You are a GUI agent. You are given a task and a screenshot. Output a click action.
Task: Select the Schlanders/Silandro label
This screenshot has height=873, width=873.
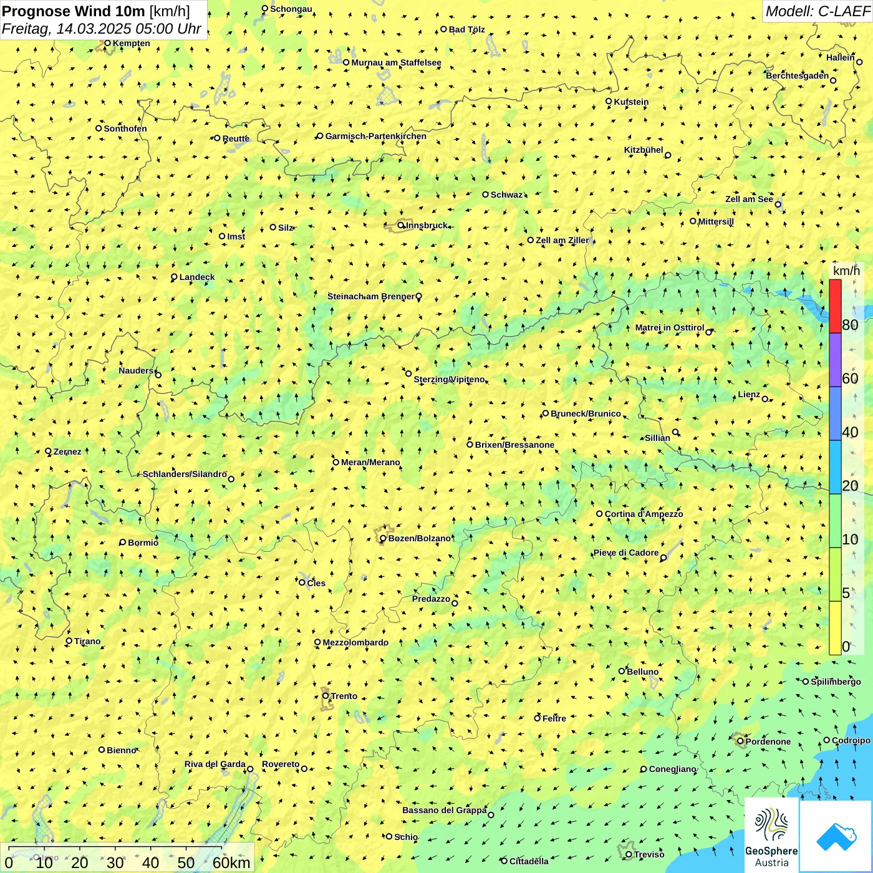(x=185, y=474)
